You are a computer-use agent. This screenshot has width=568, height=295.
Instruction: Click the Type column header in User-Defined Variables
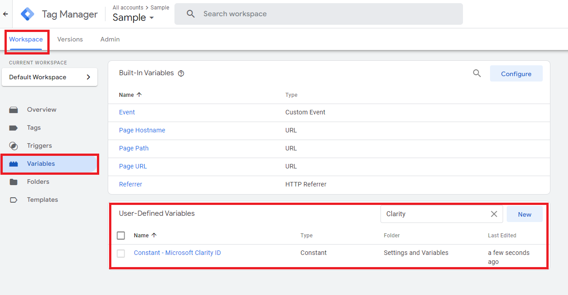(307, 235)
